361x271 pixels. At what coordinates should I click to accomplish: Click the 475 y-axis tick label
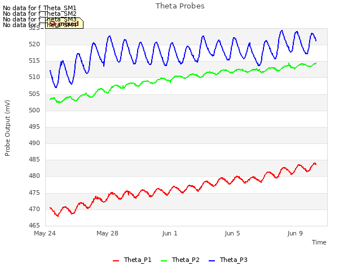(x=34, y=193)
